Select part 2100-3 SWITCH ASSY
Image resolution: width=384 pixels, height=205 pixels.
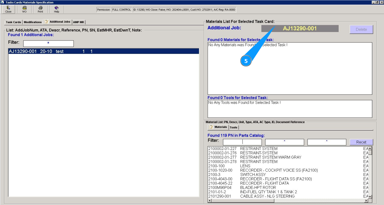(288, 175)
